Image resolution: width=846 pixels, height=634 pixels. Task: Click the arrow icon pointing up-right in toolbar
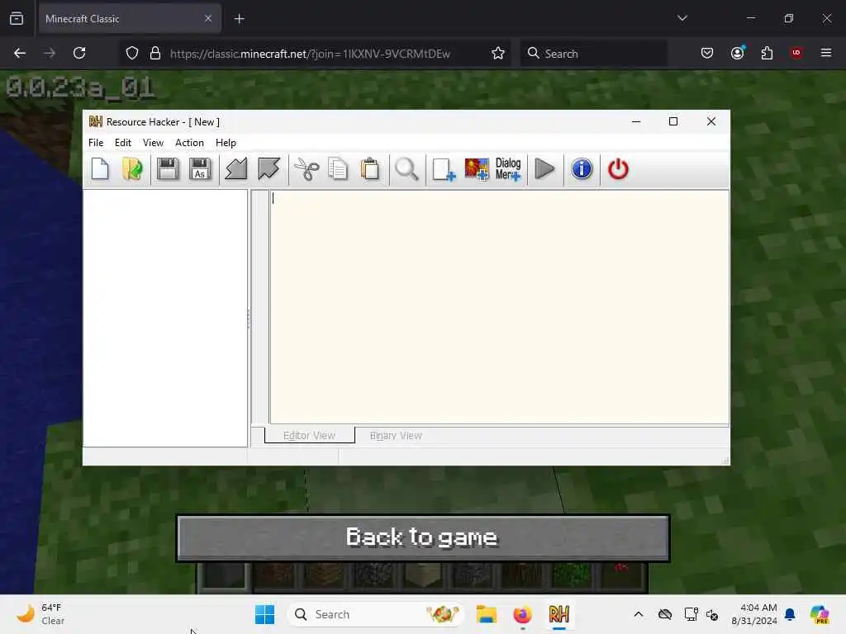[x=236, y=169]
